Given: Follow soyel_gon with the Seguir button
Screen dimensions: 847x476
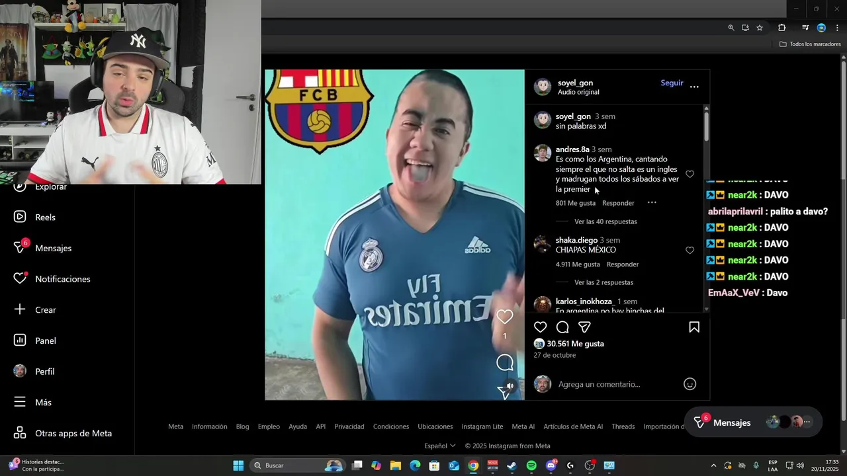Looking at the screenshot, I should pos(672,83).
